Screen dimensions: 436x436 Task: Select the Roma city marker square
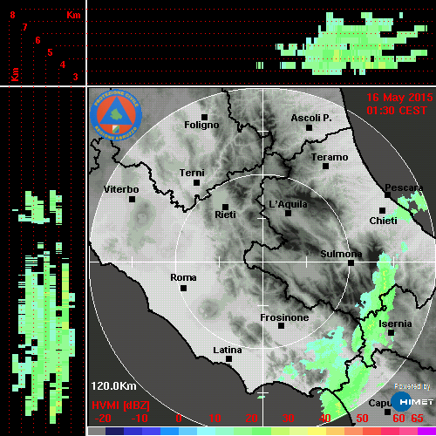183,288
